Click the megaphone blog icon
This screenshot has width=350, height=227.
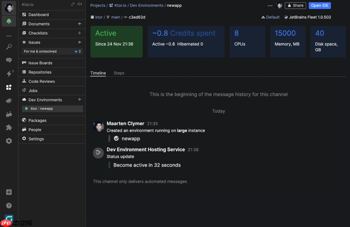pyautogui.click(x=9, y=101)
